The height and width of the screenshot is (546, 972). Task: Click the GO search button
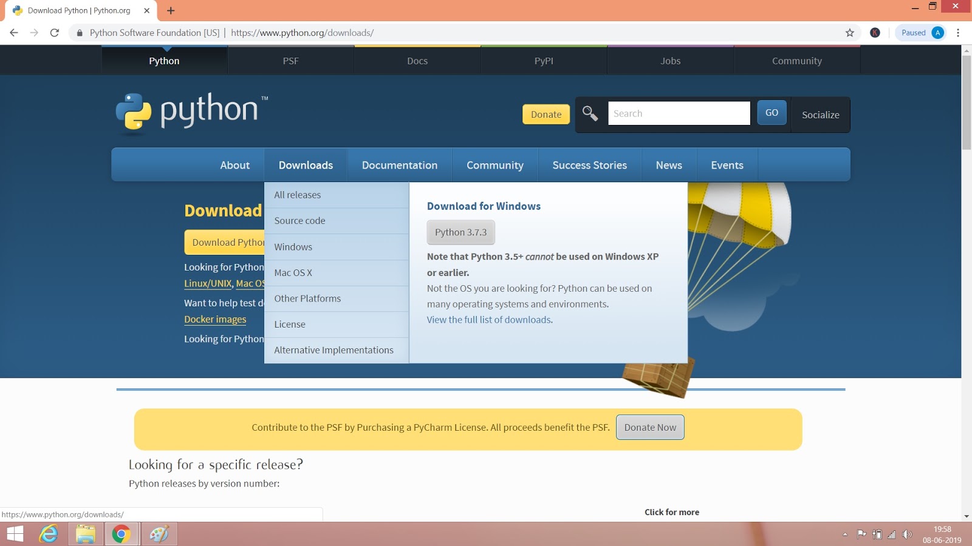(772, 113)
